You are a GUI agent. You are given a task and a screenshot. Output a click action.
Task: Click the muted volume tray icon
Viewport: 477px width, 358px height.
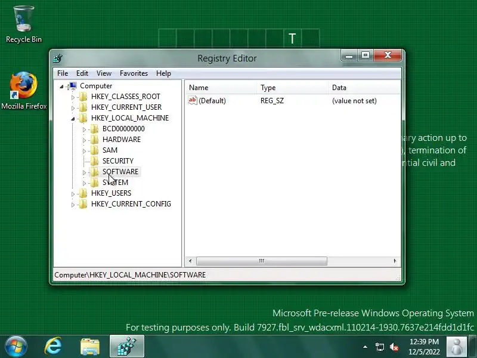point(394,347)
